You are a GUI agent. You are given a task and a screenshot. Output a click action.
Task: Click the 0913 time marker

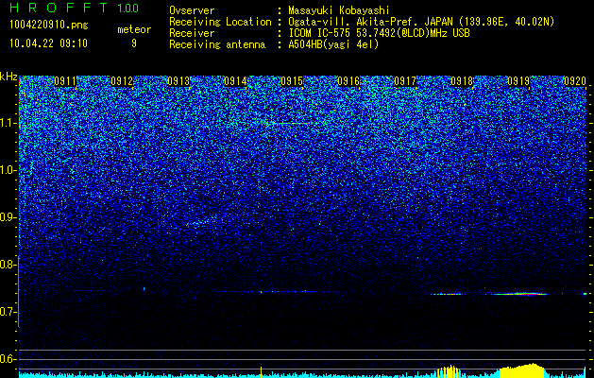coord(178,81)
